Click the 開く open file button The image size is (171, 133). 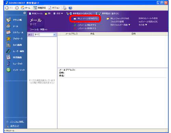click(48, 14)
